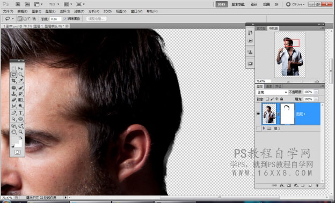Image resolution: width=335 pixels, height=203 pixels.
Task: Select the Clone Stamp tool
Action: 14,94
